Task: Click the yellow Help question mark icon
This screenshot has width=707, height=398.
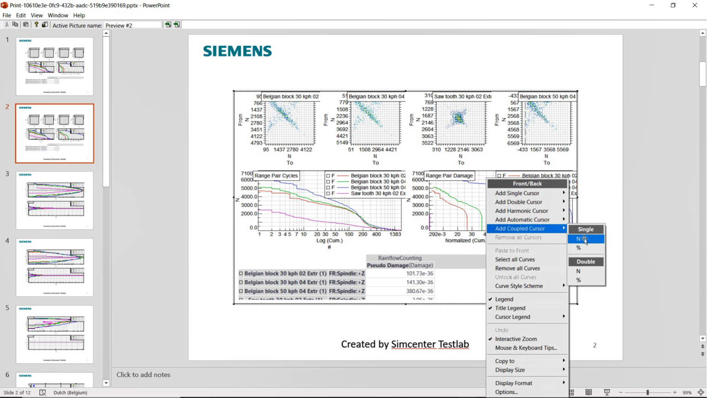Action: coord(36,25)
